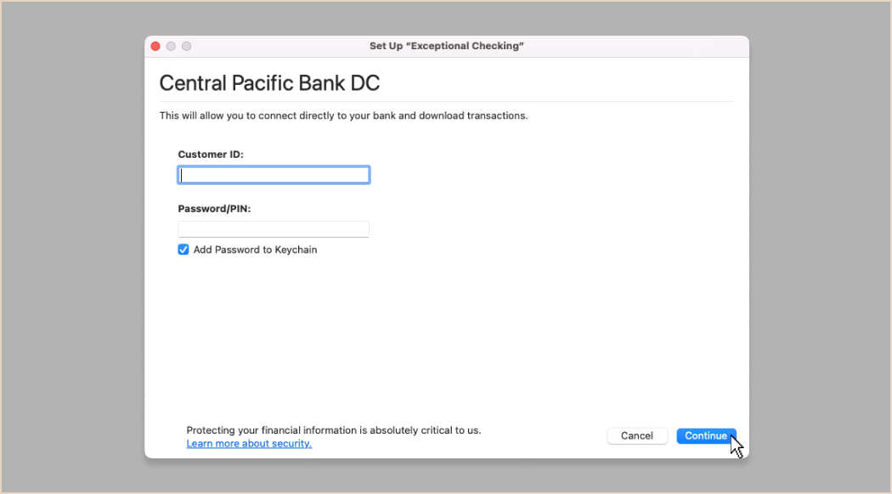Click the Customer ID input field

pyautogui.click(x=274, y=175)
